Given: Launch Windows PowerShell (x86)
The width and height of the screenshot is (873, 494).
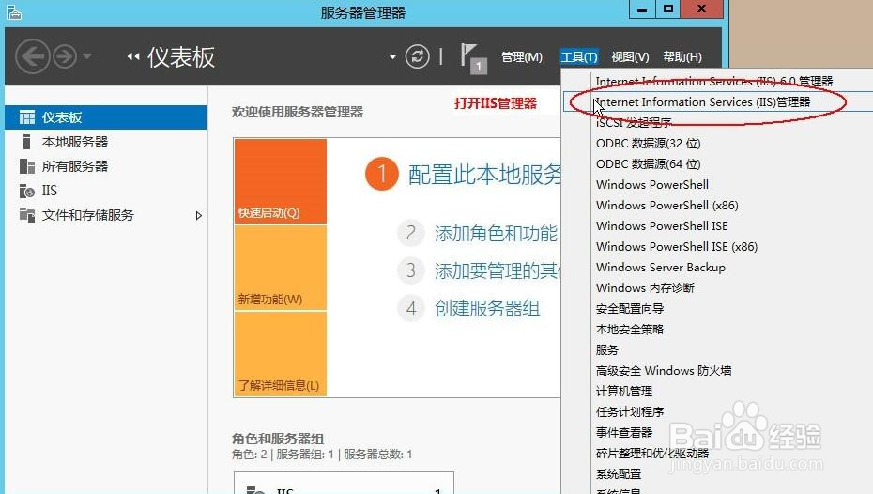Looking at the screenshot, I should (667, 205).
